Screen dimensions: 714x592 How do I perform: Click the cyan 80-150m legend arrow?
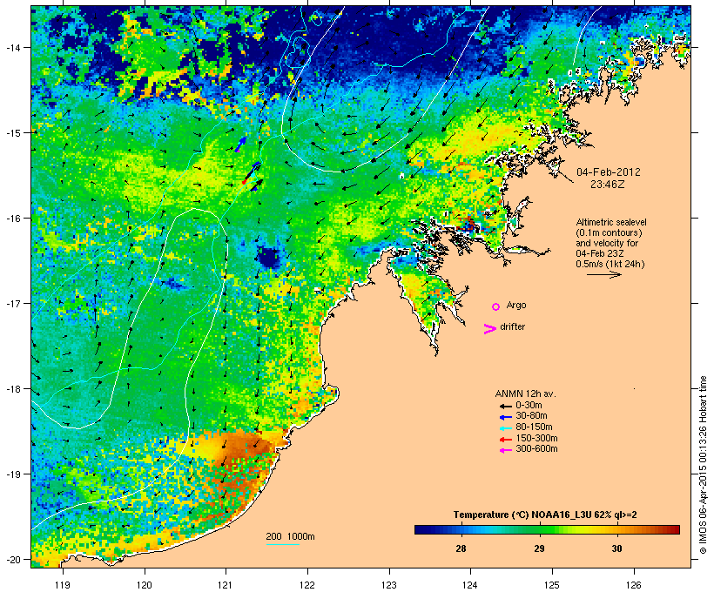pyautogui.click(x=506, y=428)
